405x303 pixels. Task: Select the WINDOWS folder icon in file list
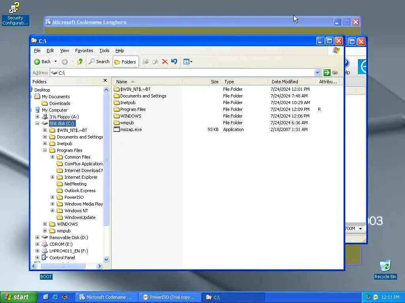pos(117,116)
